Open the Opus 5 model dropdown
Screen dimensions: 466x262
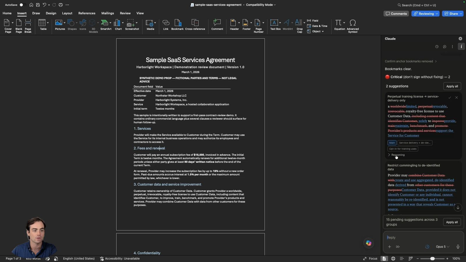(442, 247)
